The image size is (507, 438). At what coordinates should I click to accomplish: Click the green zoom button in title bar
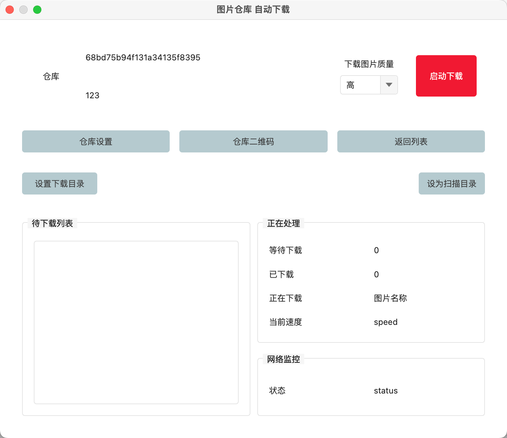[x=37, y=10]
